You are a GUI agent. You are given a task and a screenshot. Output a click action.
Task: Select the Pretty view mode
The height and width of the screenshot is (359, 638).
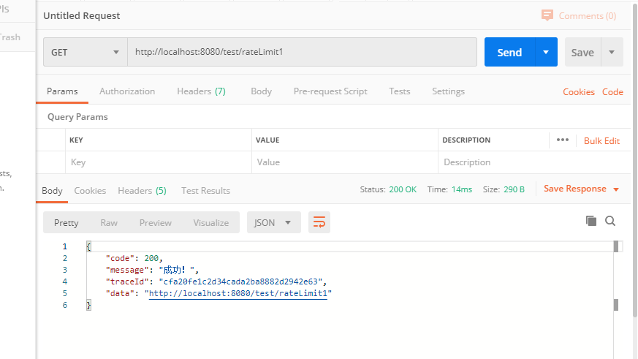click(66, 223)
